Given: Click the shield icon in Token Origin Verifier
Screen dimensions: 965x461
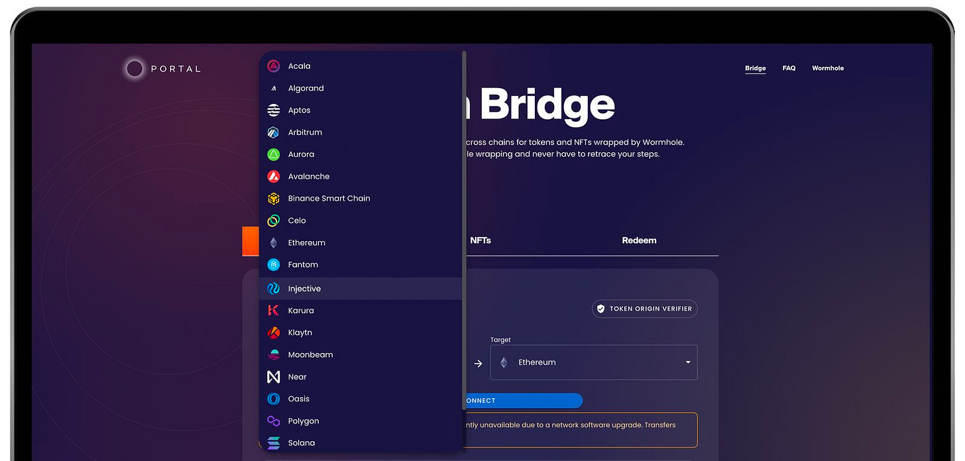Looking at the screenshot, I should pyautogui.click(x=601, y=309).
